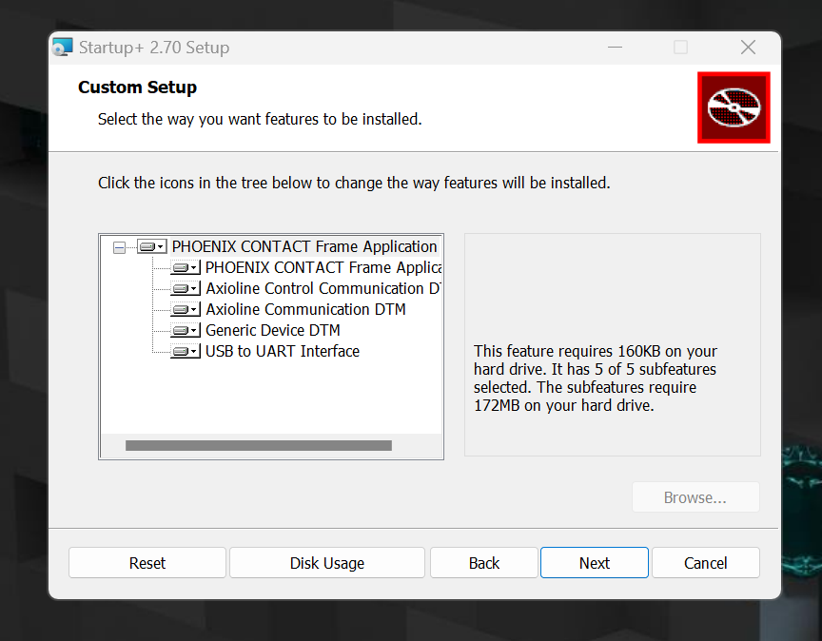Screen dimensions: 822x641
Task: Open install dropdown for Axioline Control Communication
Action: 186,289
